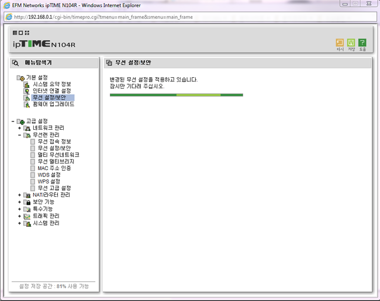Screen dimensions: 380x301
Task: Collapse the 무선랜 관리 node
Action: pyautogui.click(x=20, y=135)
